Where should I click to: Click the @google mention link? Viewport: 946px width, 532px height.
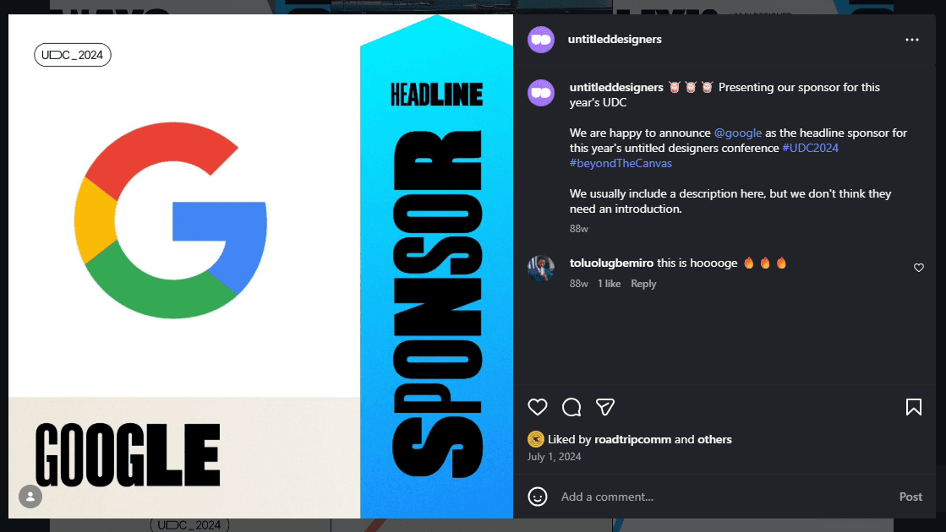click(738, 133)
